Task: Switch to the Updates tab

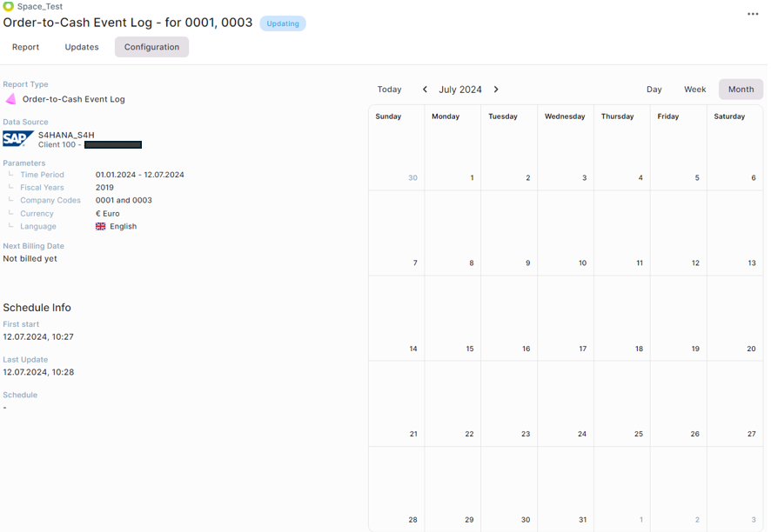Action: pos(81,47)
